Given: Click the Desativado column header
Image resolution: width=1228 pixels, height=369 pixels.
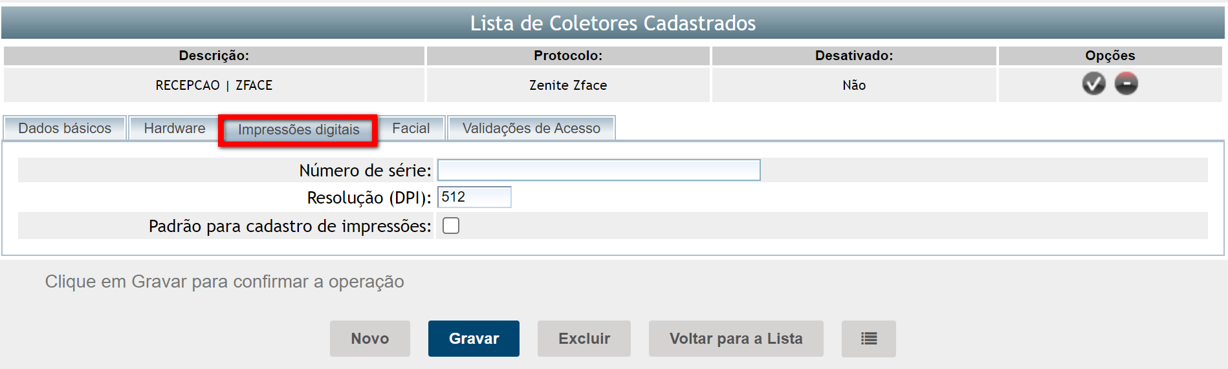Looking at the screenshot, I should click(853, 56).
